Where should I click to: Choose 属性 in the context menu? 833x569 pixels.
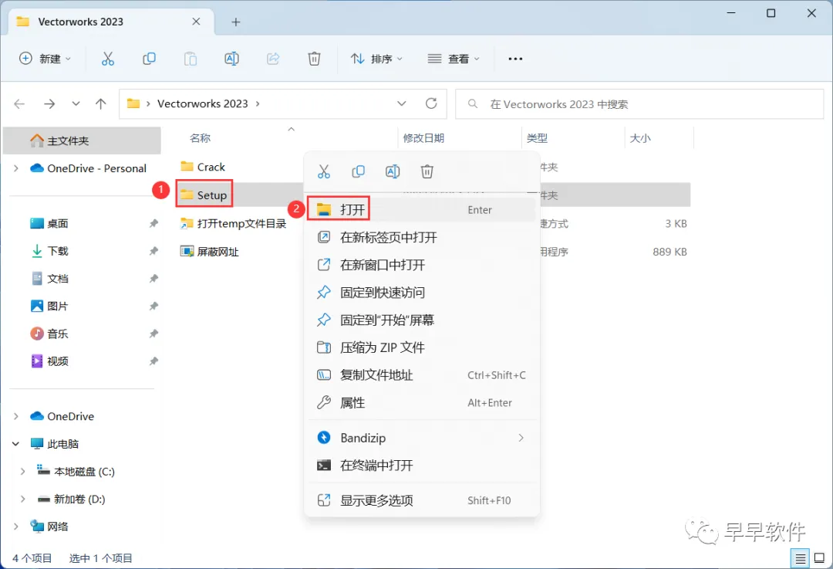[x=422, y=403]
